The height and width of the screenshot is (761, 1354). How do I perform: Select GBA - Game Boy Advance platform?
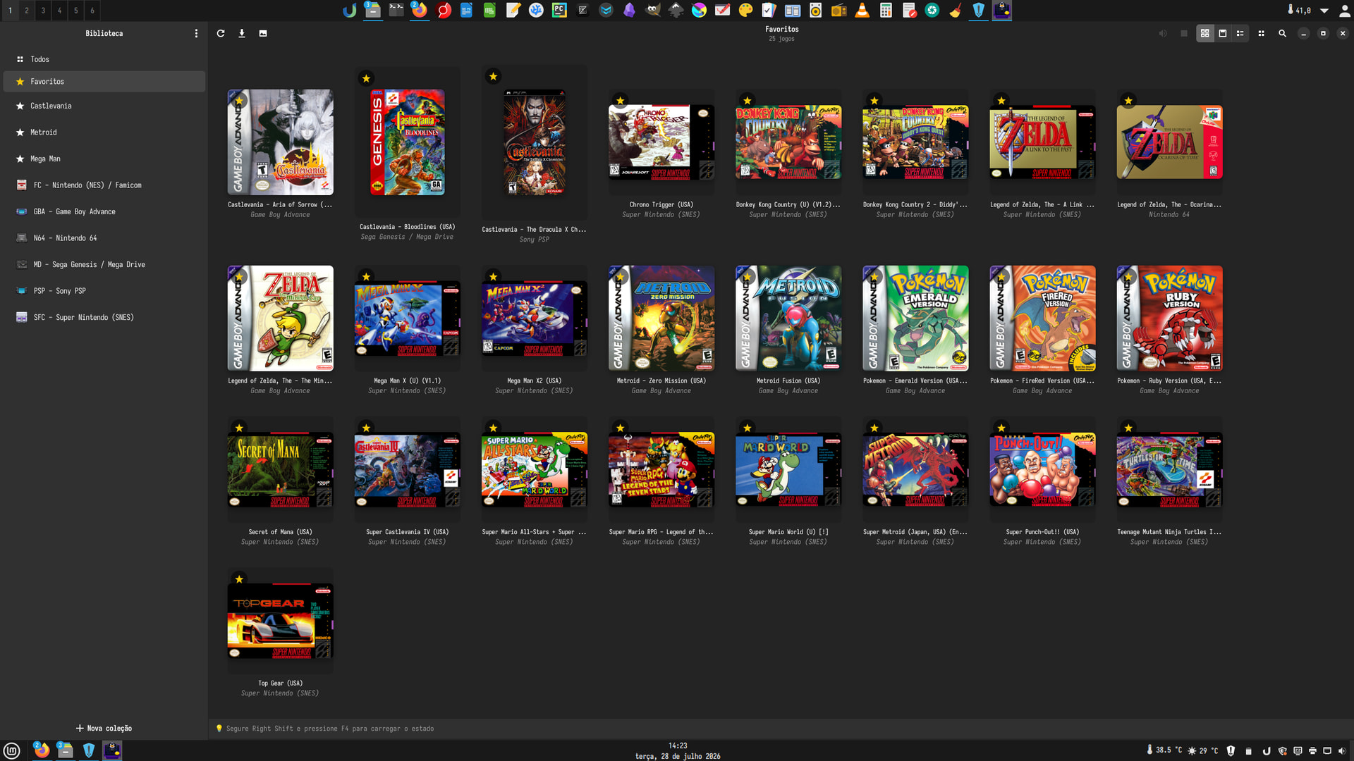click(x=104, y=211)
